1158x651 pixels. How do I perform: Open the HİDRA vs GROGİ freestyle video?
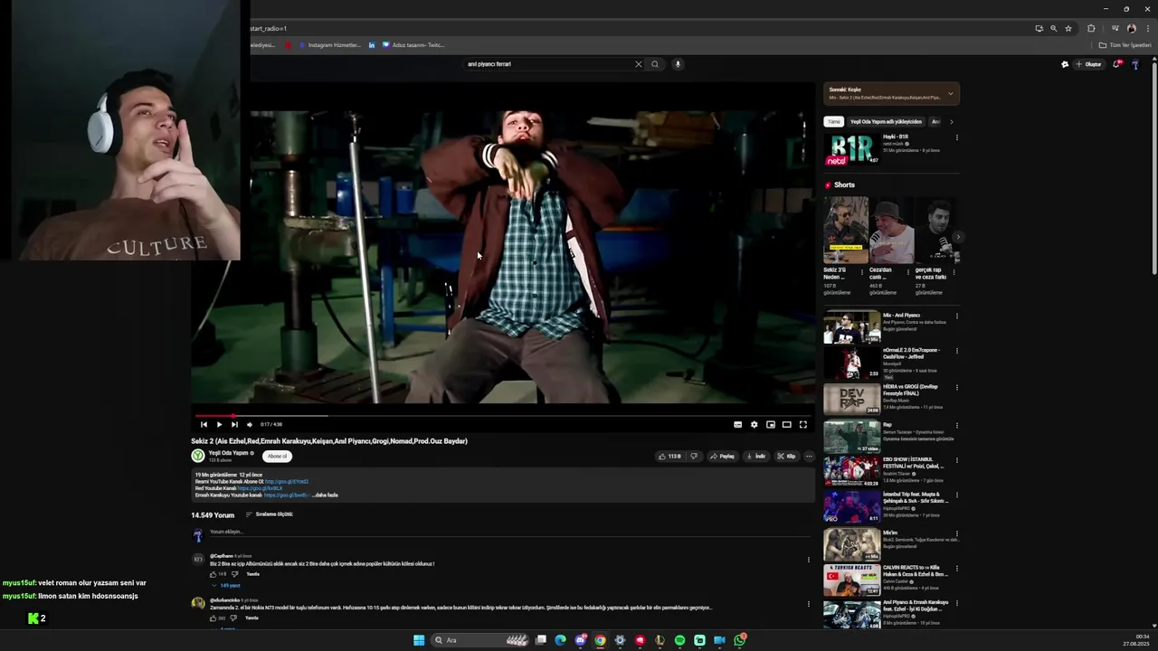pos(851,400)
